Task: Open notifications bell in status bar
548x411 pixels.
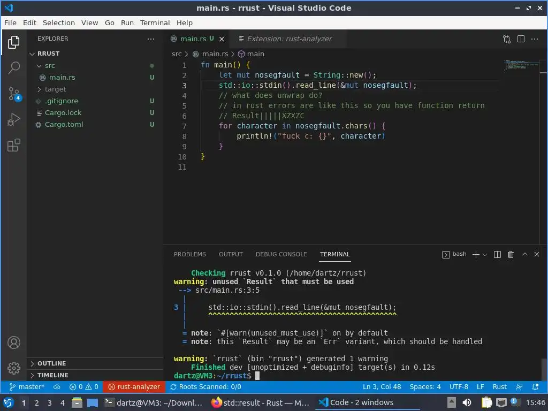Action: click(x=535, y=387)
